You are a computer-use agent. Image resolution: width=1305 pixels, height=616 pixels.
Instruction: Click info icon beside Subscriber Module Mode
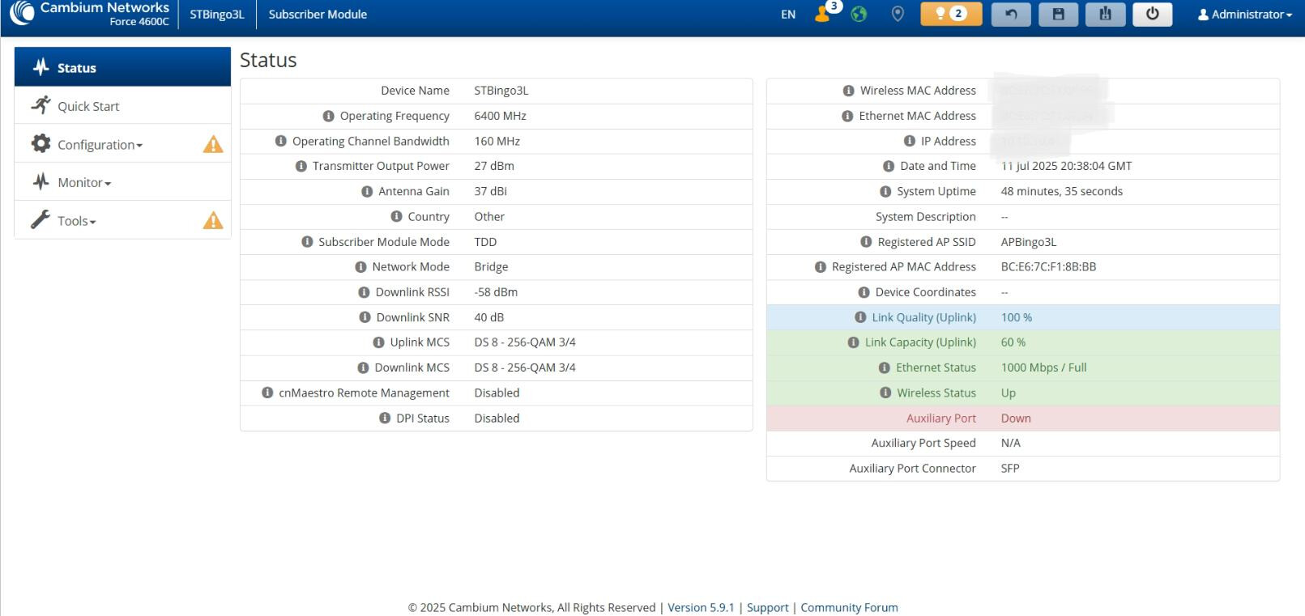point(307,241)
